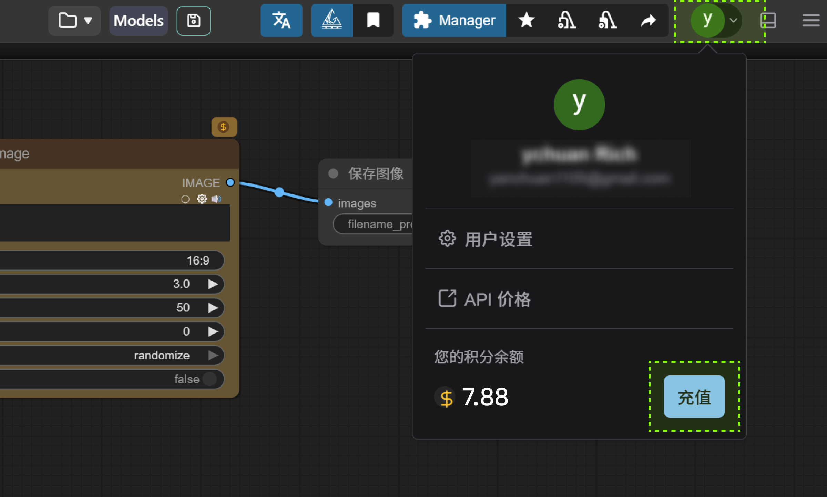Open the translation icon in the toolbar
827x497 pixels.
(281, 21)
